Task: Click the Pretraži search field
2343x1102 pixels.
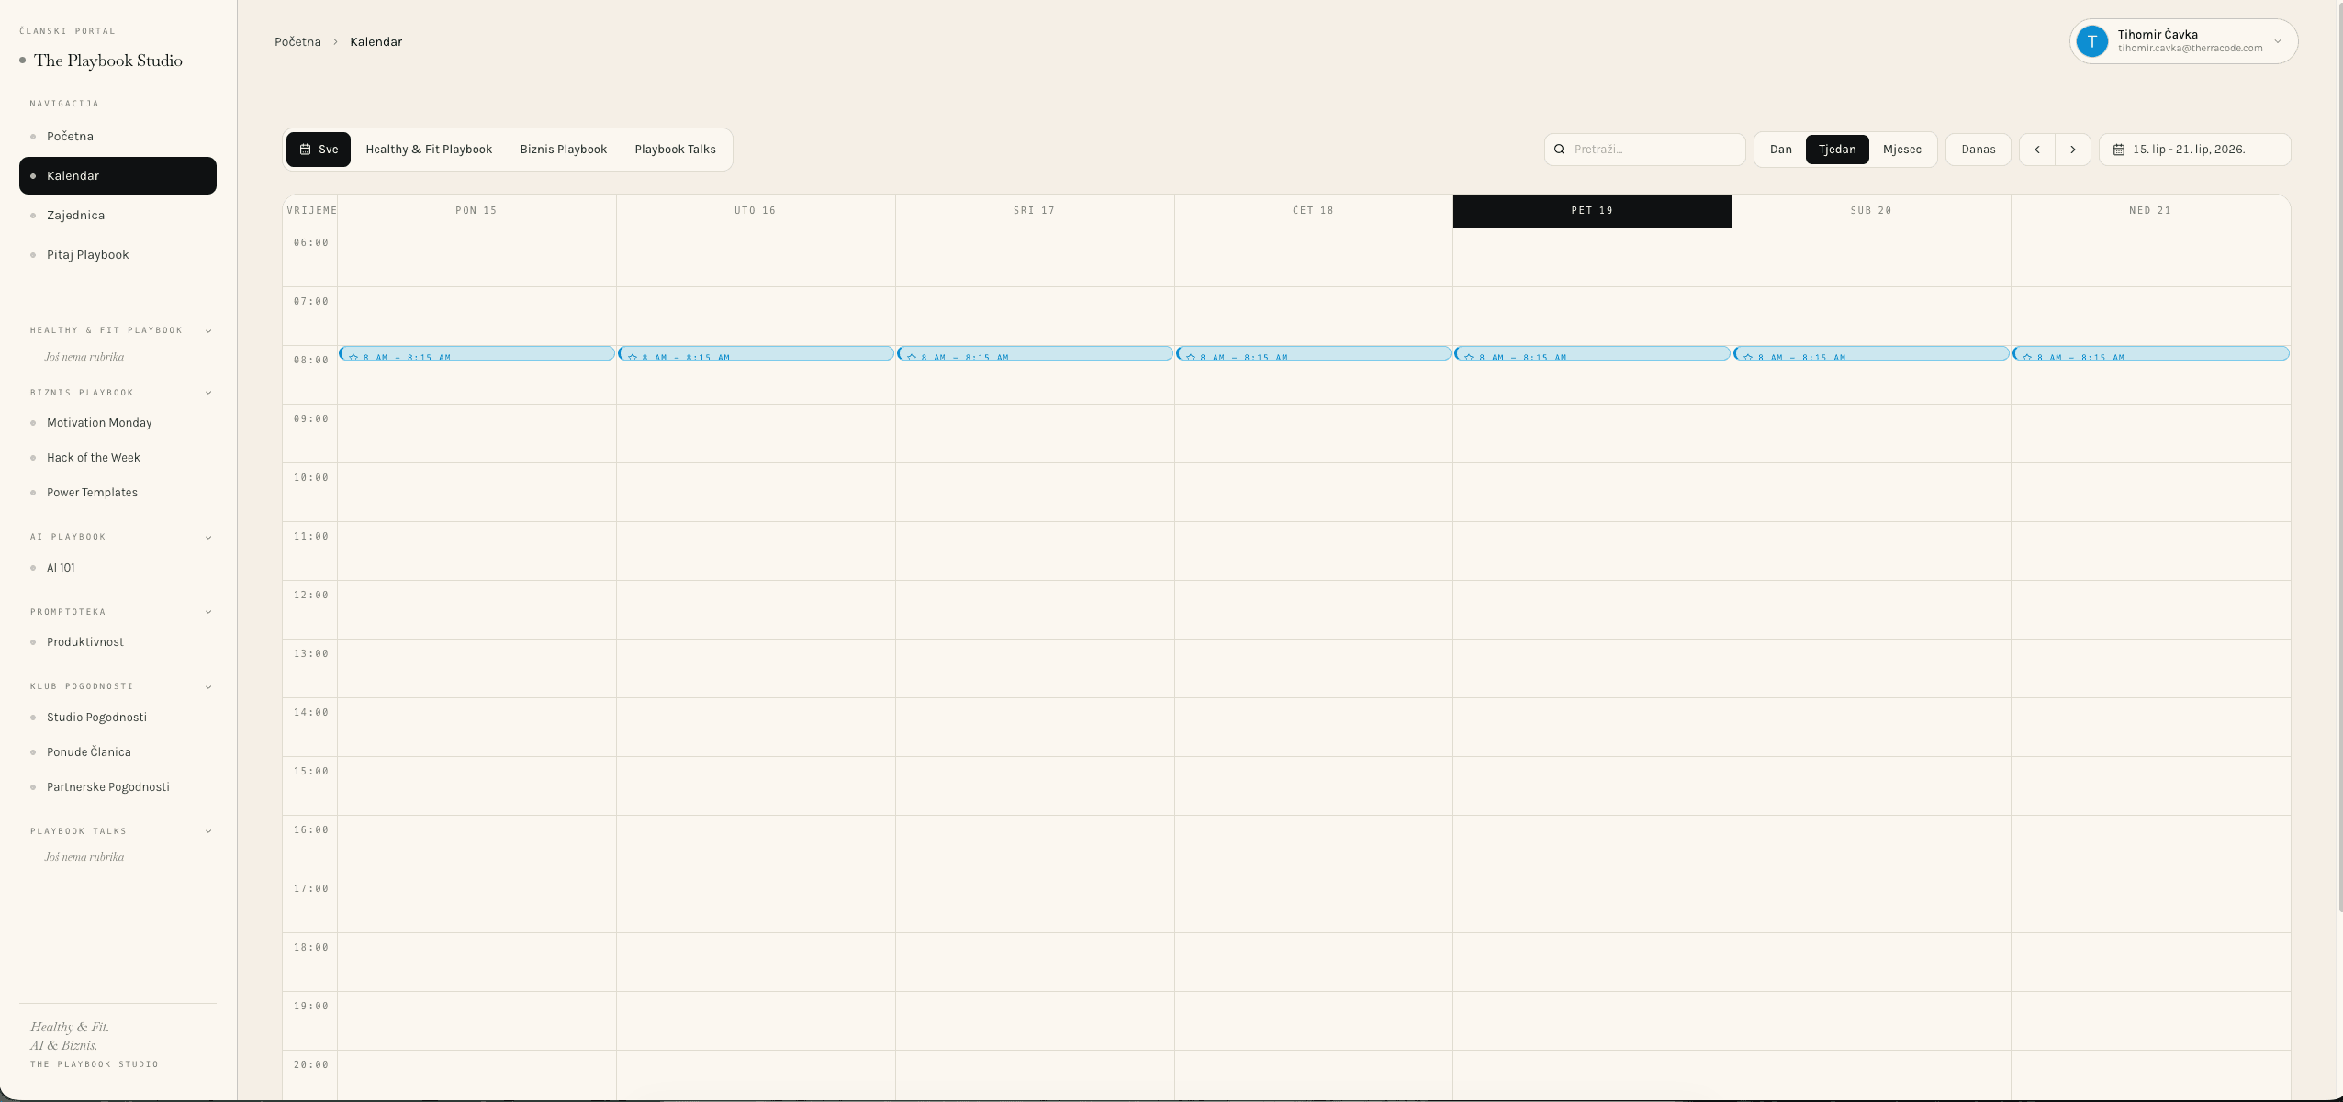Action: coord(1644,150)
